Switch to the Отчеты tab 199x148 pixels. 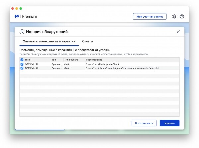[87, 41]
